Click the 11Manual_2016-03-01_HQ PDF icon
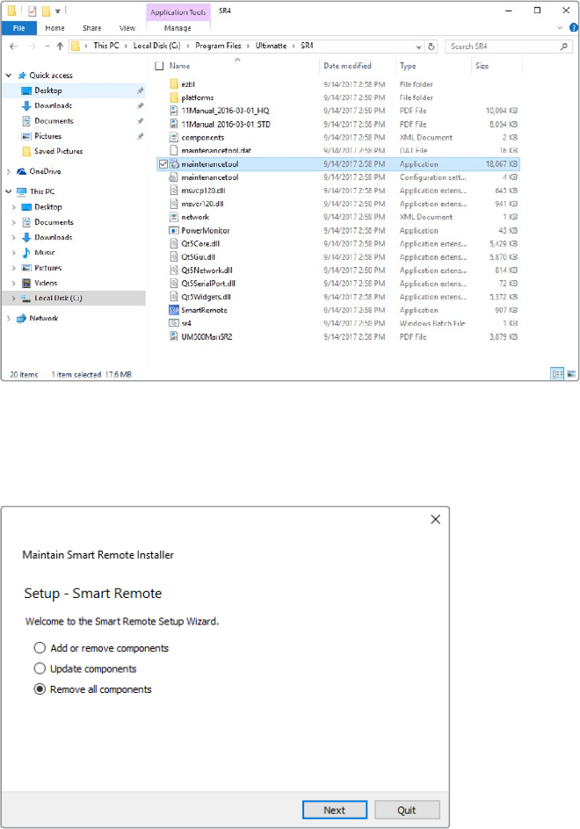The image size is (580, 829). (x=174, y=111)
